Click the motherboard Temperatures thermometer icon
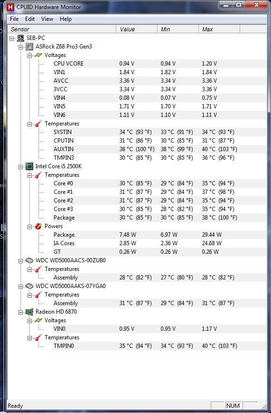The width and height of the screenshot is (271, 413). (38, 124)
